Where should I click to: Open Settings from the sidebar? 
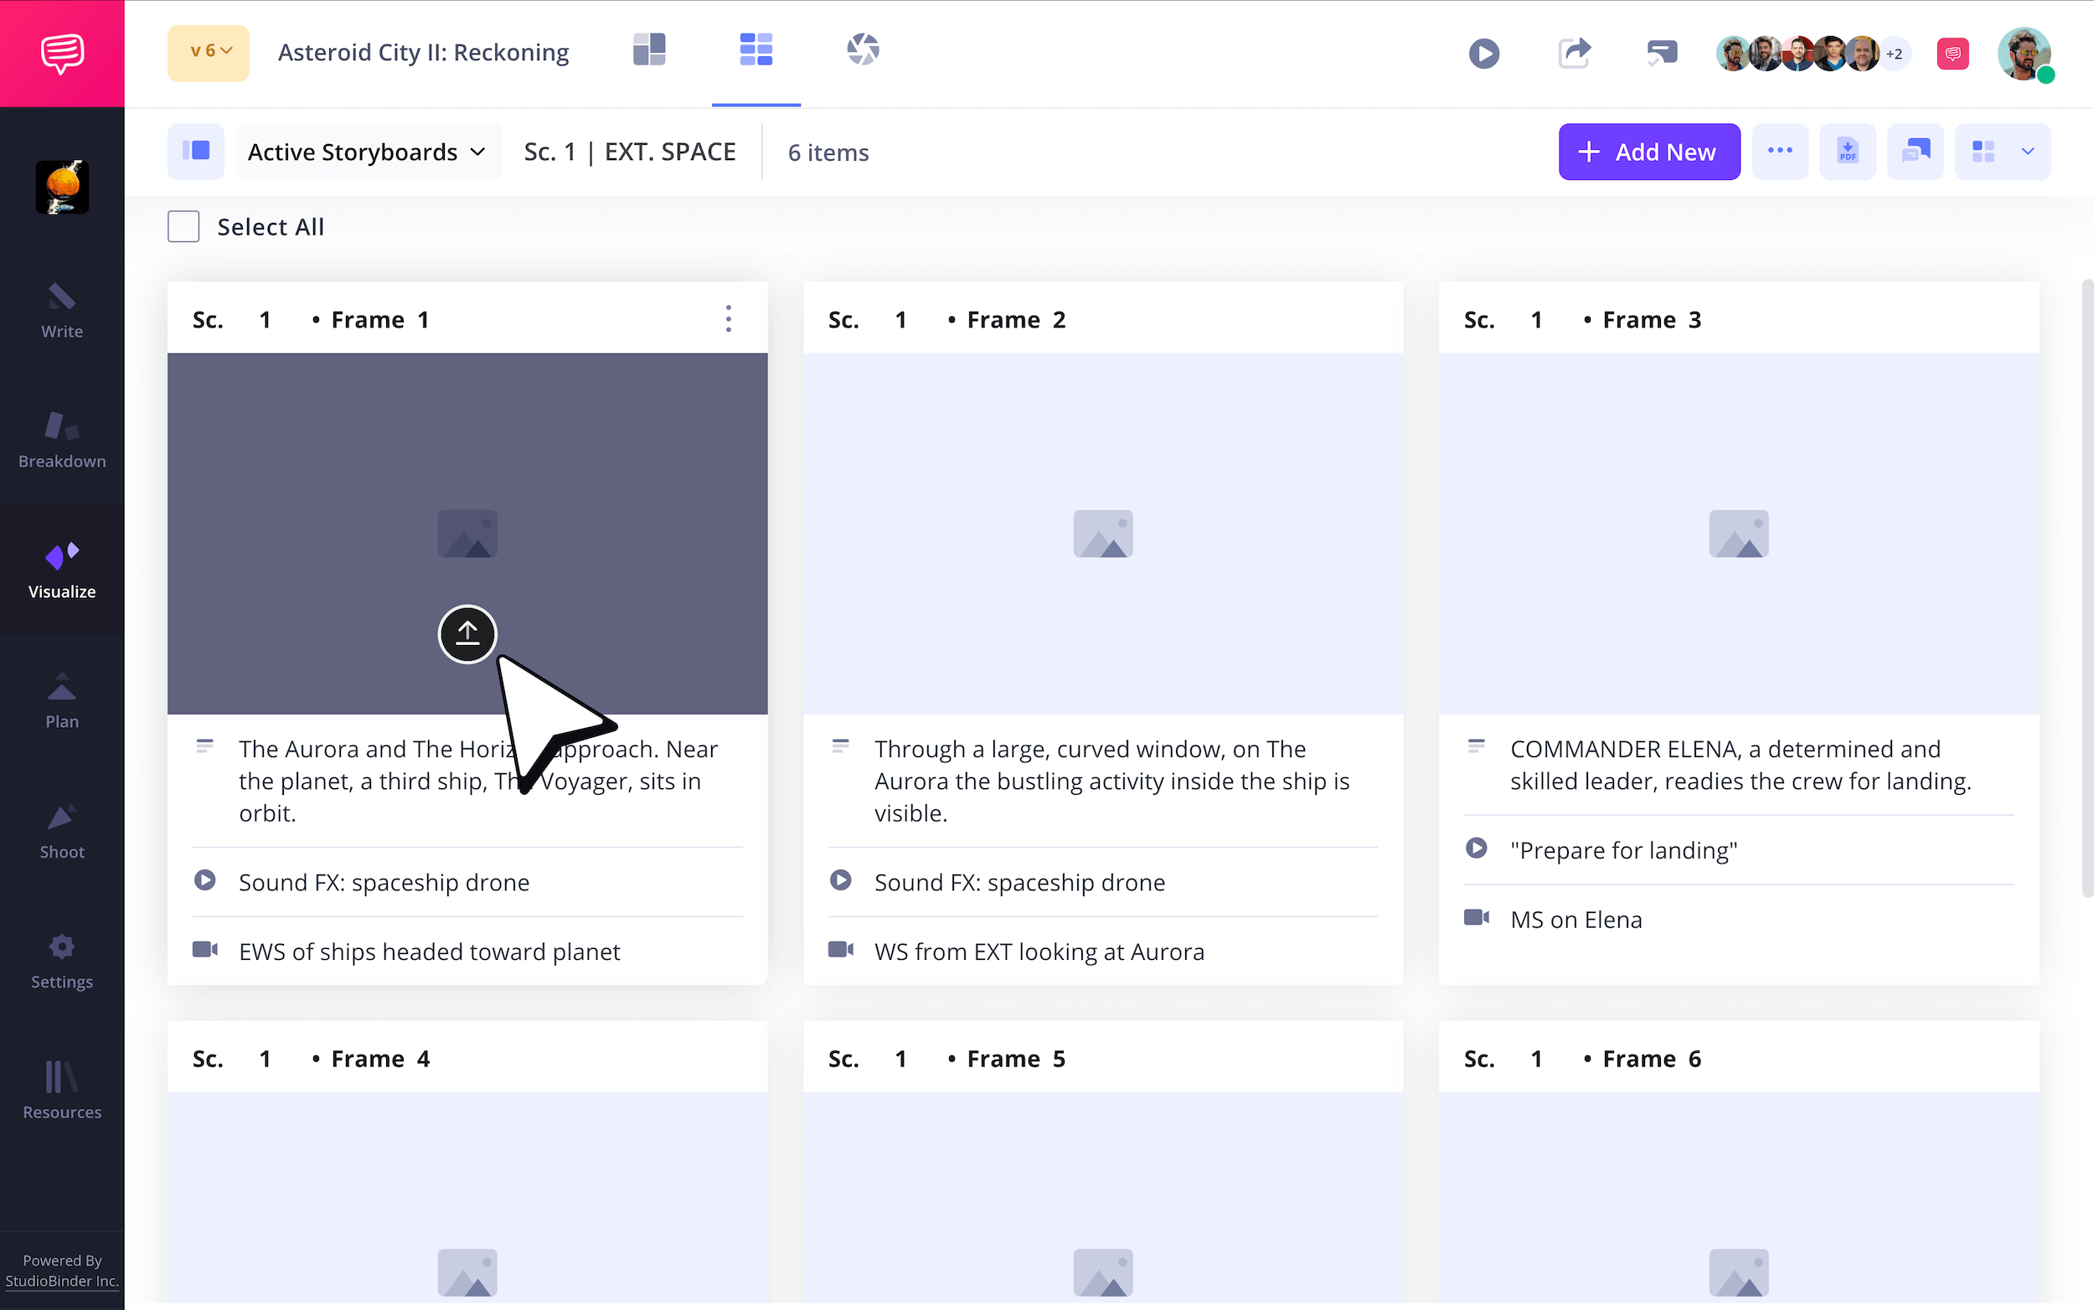(61, 960)
